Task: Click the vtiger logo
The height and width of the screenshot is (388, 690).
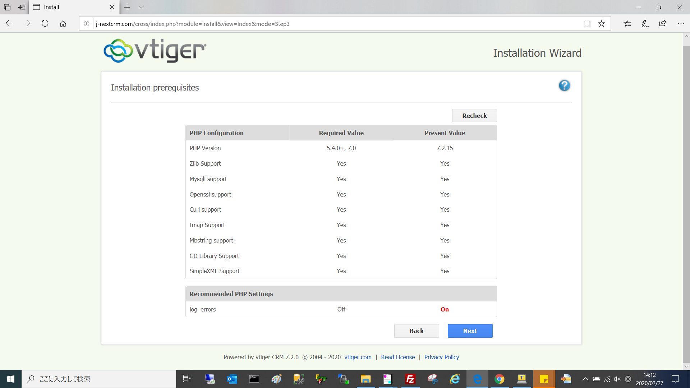Action: tap(155, 51)
